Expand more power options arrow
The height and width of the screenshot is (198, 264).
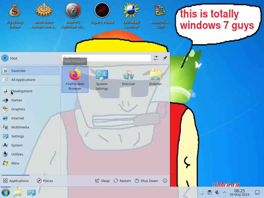pos(165,181)
